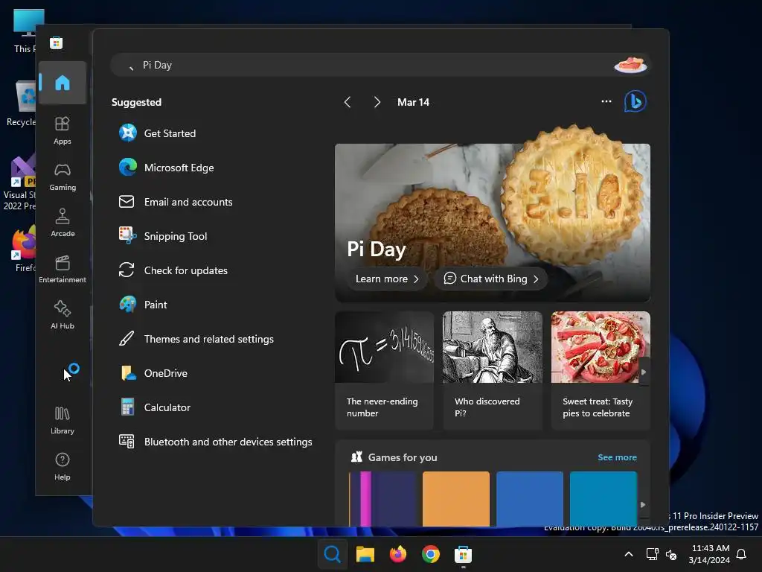Click the Suggested heading

click(x=137, y=102)
